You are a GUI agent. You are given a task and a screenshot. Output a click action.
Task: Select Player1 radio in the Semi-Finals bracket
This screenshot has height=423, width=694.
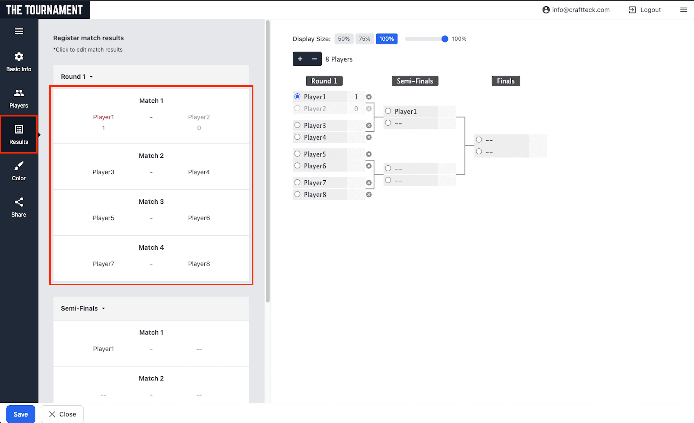click(388, 111)
